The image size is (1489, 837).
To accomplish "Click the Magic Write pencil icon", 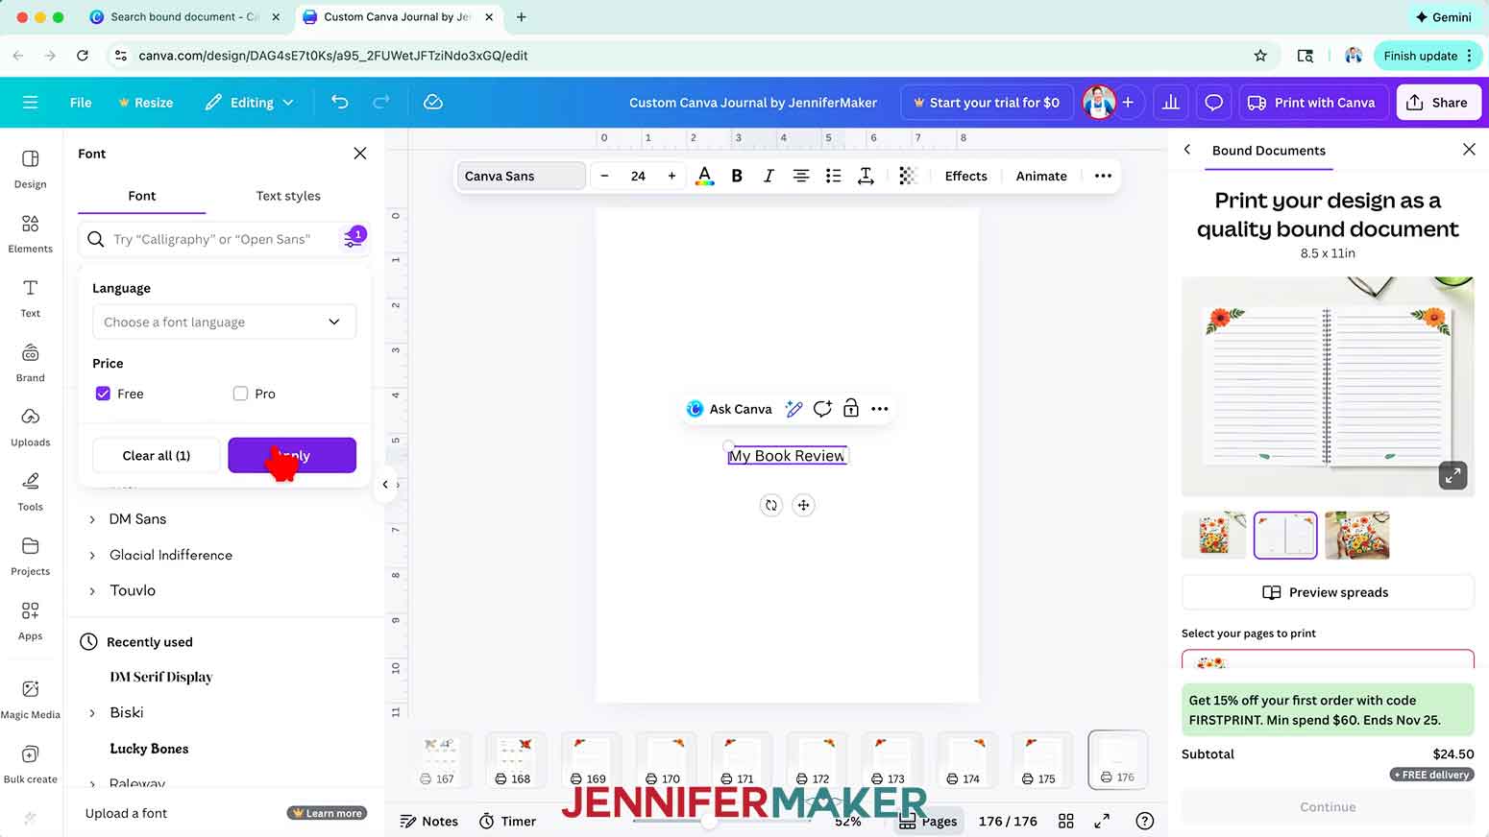I will point(793,409).
